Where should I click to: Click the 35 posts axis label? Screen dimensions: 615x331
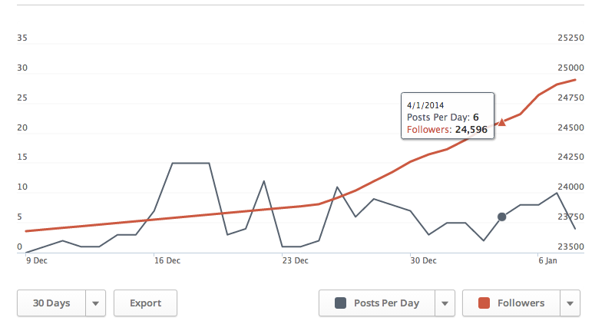click(22, 38)
